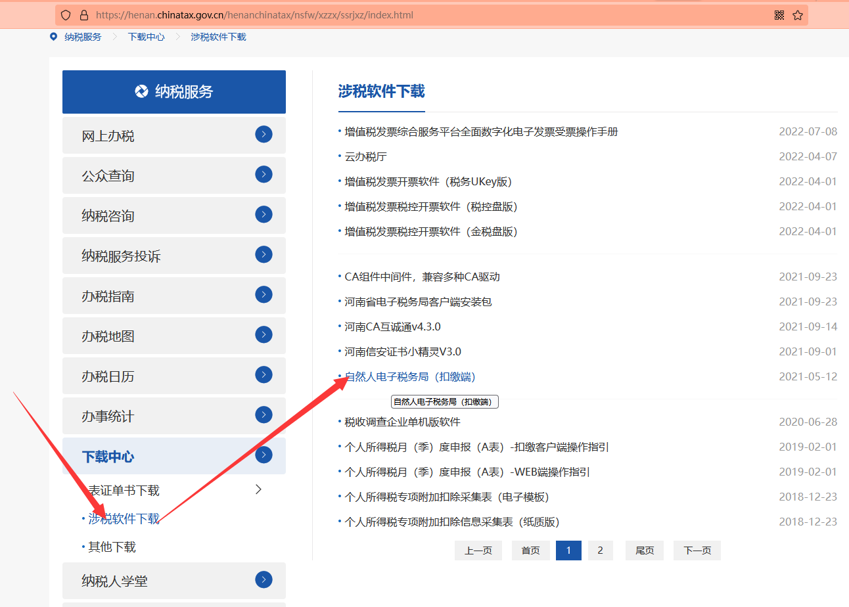Viewport: 849px width, 607px height.
Task: Open the 纳税人学堂 menu item
Action: [x=174, y=581]
